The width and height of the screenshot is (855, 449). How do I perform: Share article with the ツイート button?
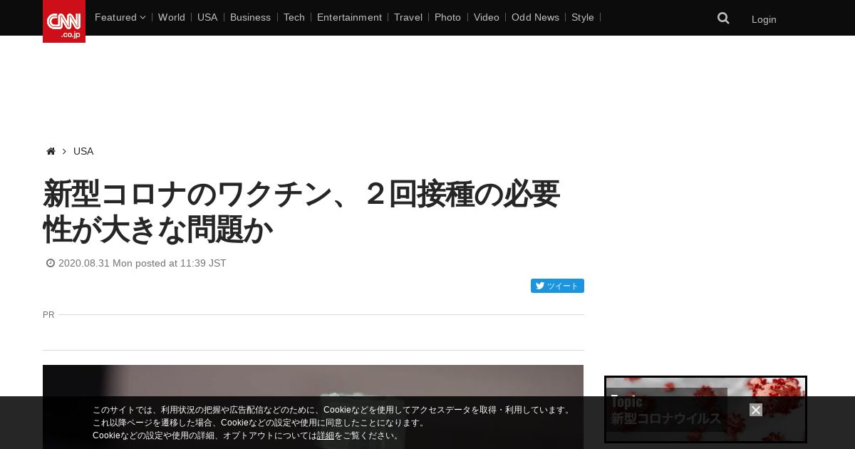click(557, 286)
